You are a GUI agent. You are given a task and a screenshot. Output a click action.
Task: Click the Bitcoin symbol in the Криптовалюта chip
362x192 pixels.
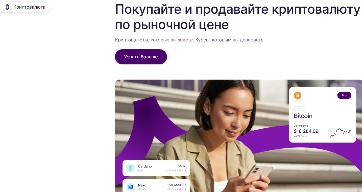click(7, 7)
